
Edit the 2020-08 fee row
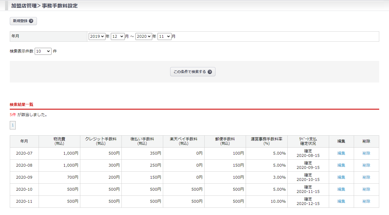[x=341, y=165]
